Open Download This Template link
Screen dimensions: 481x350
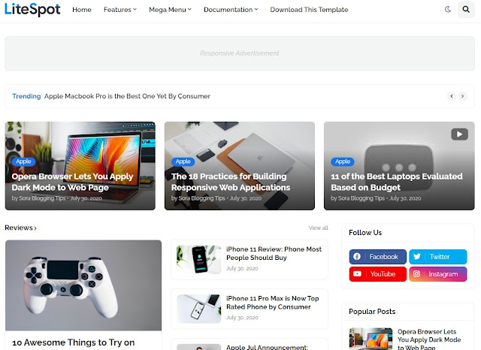pos(309,10)
